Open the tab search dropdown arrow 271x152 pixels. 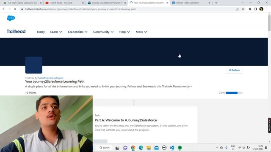[242, 3]
